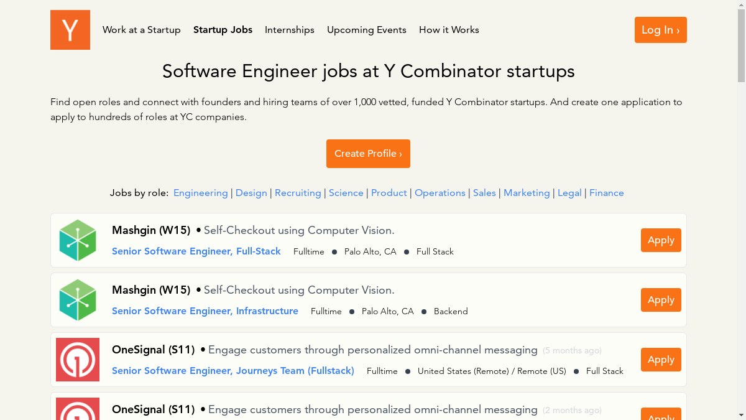Go to Startup Jobs in the top navigation
Image resolution: width=746 pixels, height=420 pixels.
pos(223,30)
